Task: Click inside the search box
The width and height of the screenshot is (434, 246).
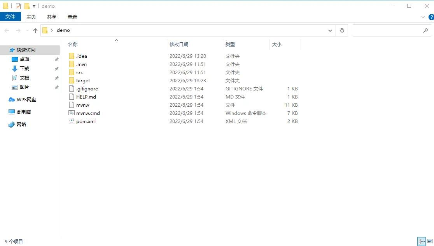Action: coord(389,30)
